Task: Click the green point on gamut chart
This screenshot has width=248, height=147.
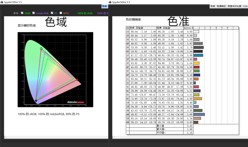Action: (x=41, y=48)
